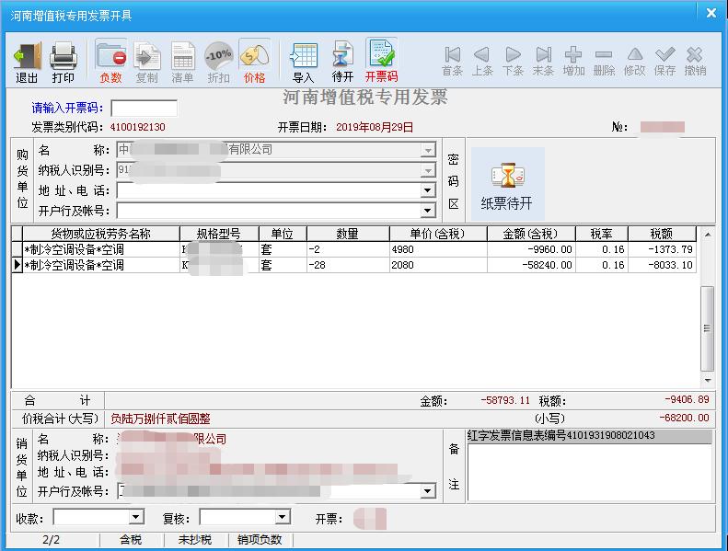
Task: Click the 打印 (Print) toolbar icon
Action: pyautogui.click(x=63, y=62)
